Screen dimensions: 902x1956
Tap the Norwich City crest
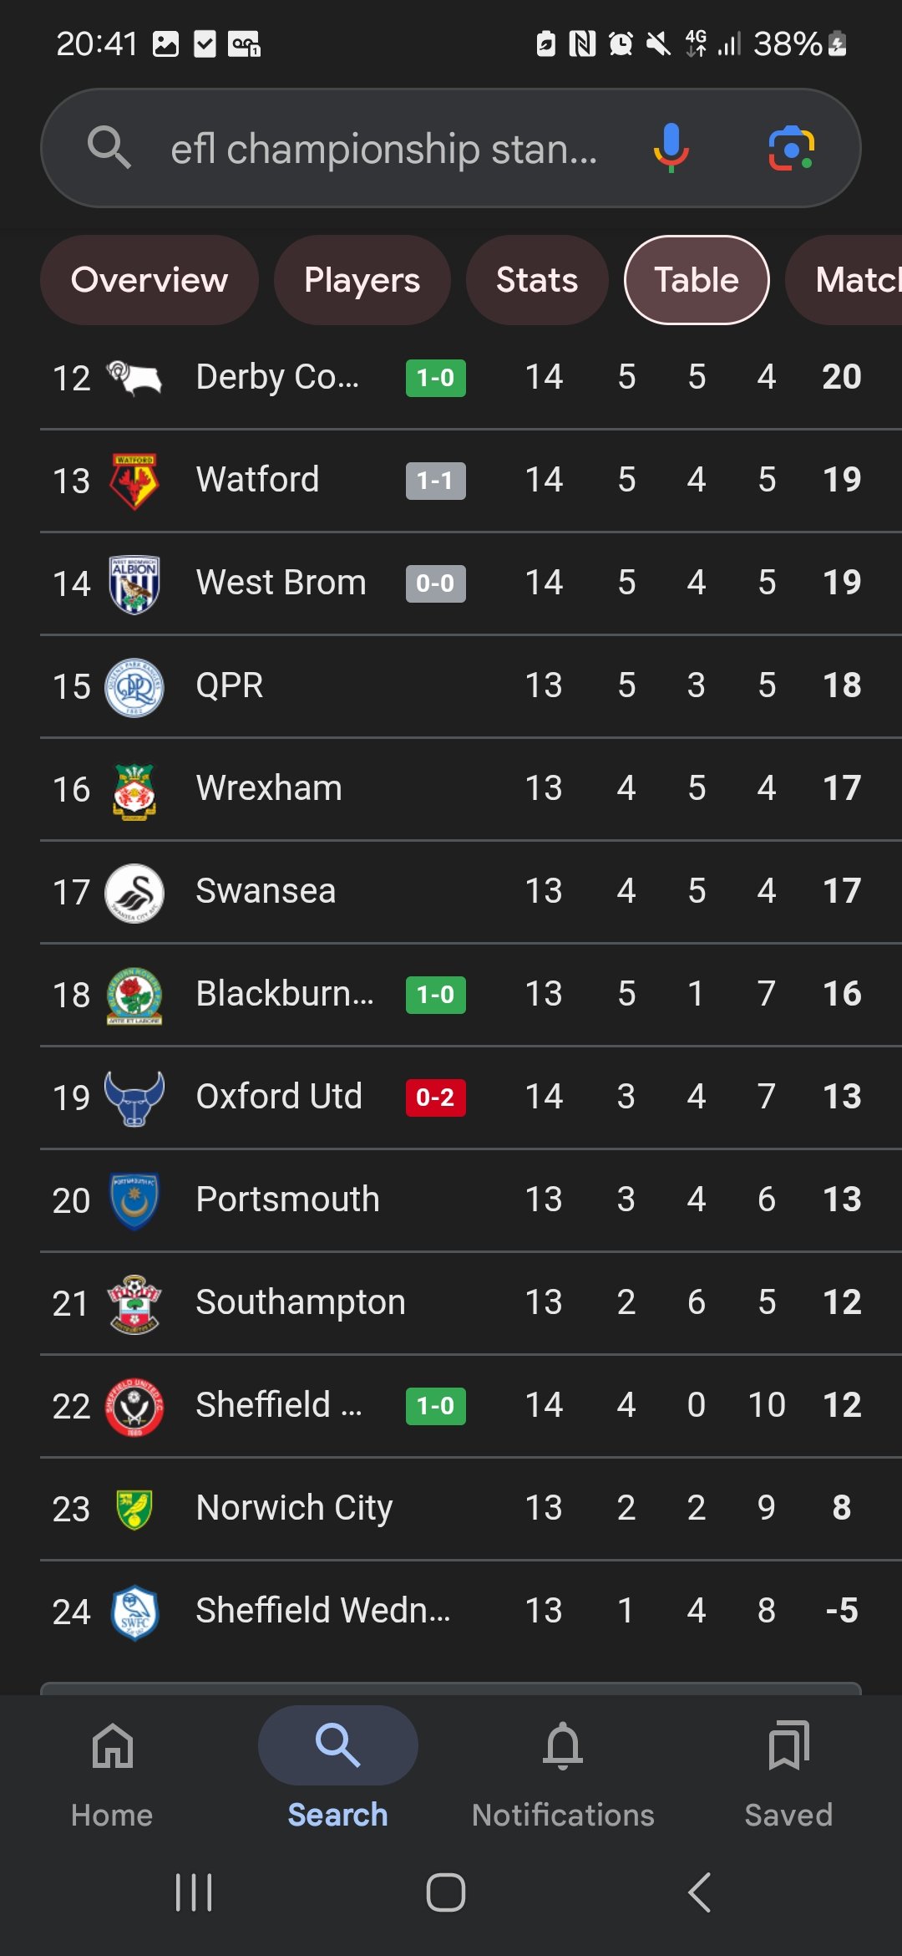134,1509
